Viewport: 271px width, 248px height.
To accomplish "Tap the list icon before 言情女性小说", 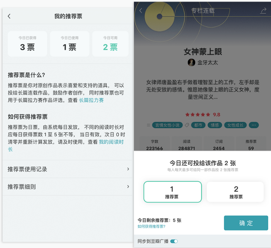I will (148, 125).
